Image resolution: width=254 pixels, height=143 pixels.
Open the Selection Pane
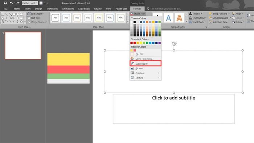click(x=218, y=22)
